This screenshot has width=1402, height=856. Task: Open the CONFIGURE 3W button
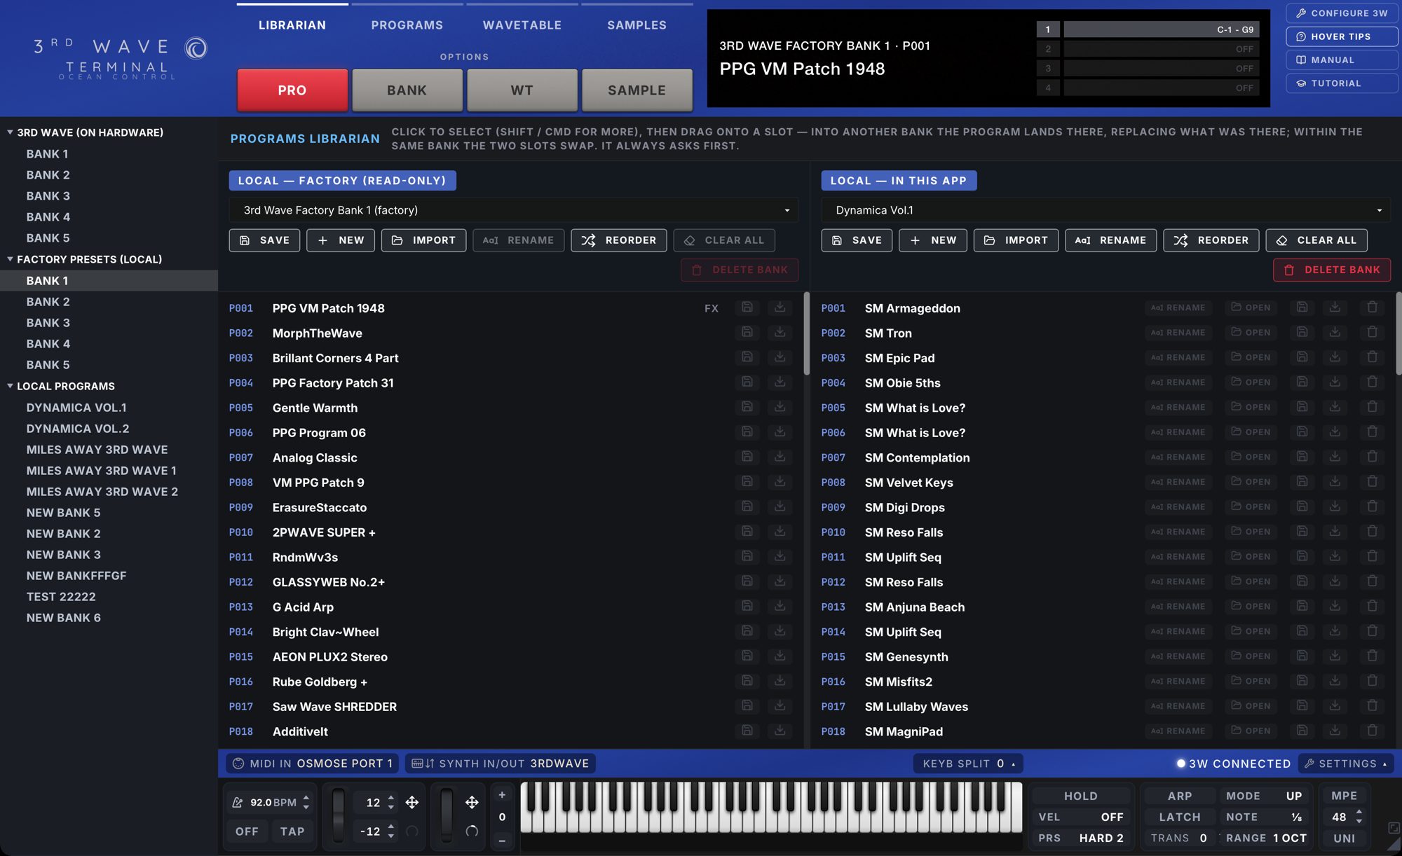point(1342,13)
